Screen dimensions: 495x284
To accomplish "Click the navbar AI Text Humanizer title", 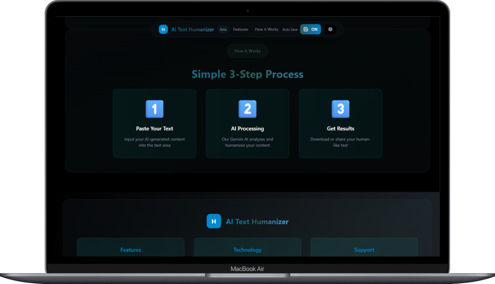I will (192, 29).
